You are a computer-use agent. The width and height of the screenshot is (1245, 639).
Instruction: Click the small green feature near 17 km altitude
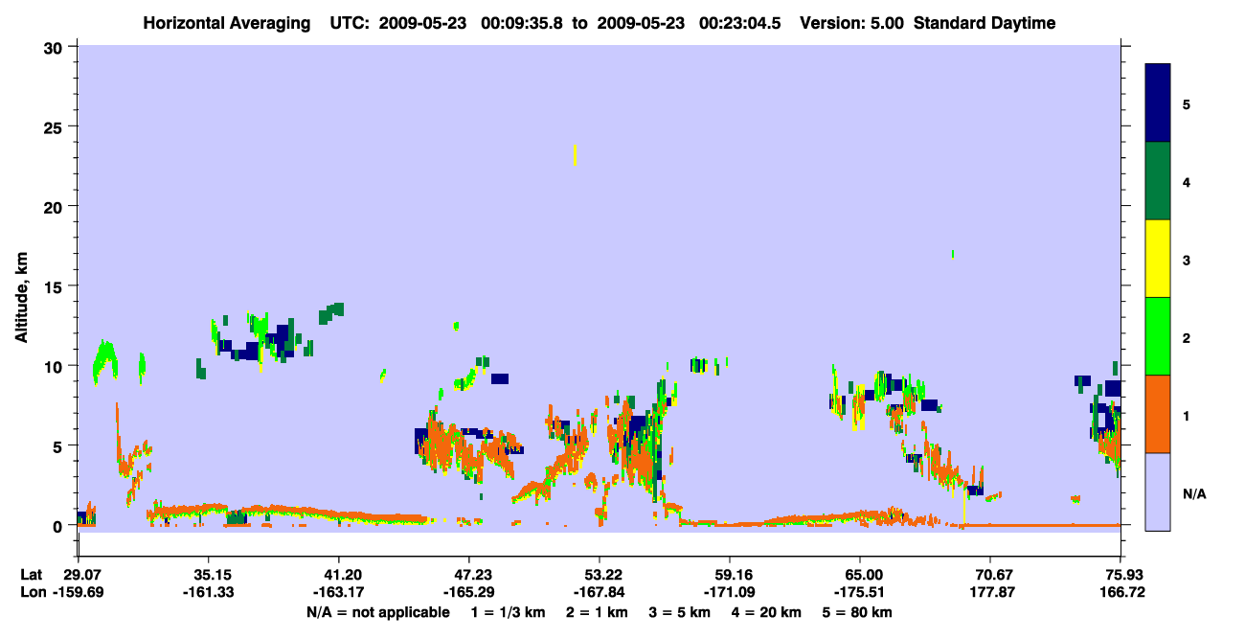(x=953, y=254)
